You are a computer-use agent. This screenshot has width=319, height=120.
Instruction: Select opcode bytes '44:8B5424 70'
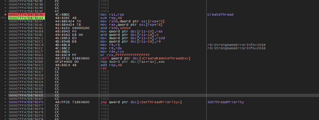tap(68, 21)
